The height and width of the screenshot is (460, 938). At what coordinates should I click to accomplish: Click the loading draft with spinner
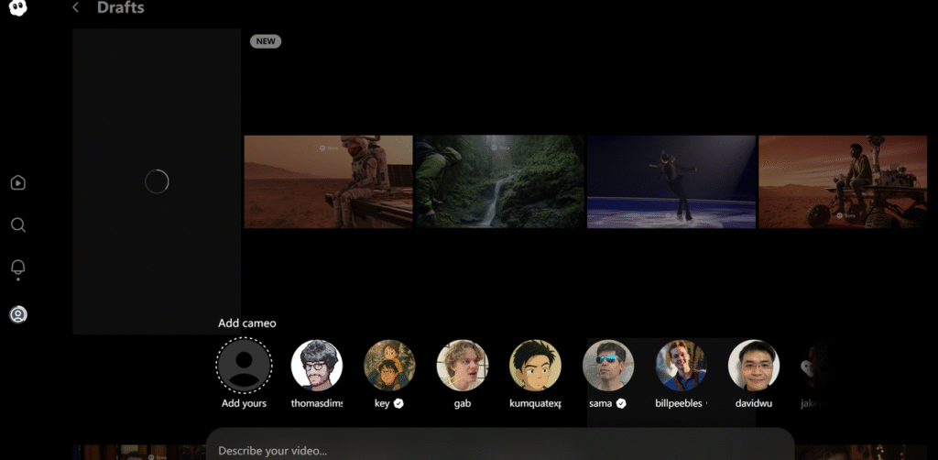(x=157, y=181)
